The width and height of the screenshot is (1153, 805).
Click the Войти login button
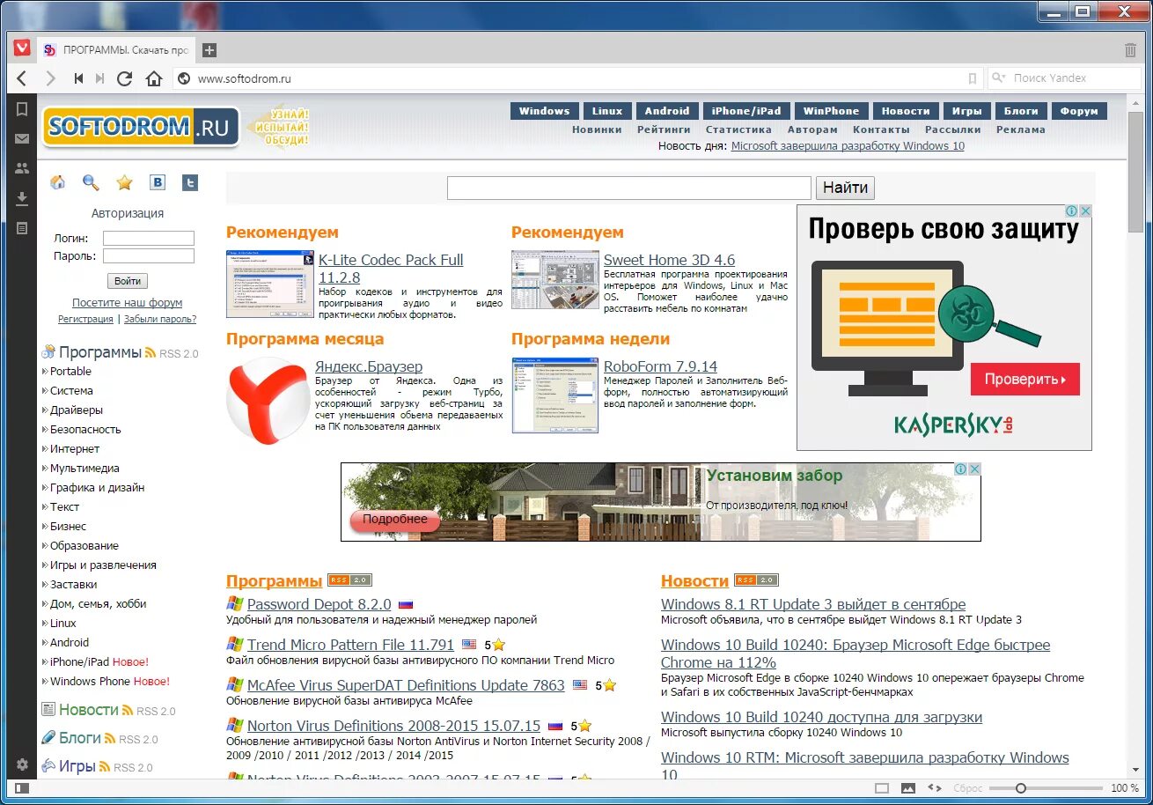128,281
